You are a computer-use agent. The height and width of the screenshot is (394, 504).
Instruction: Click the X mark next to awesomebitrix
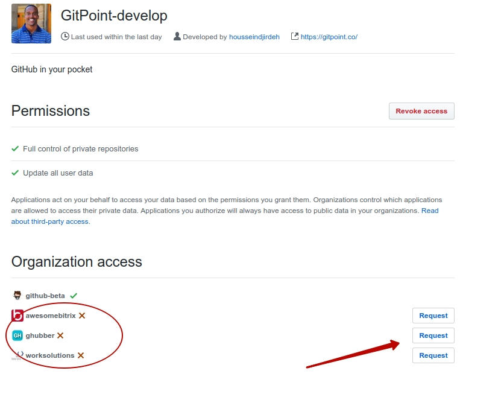click(x=82, y=316)
